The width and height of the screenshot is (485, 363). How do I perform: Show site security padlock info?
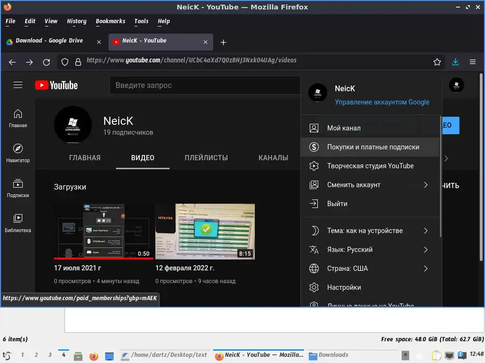(x=78, y=62)
